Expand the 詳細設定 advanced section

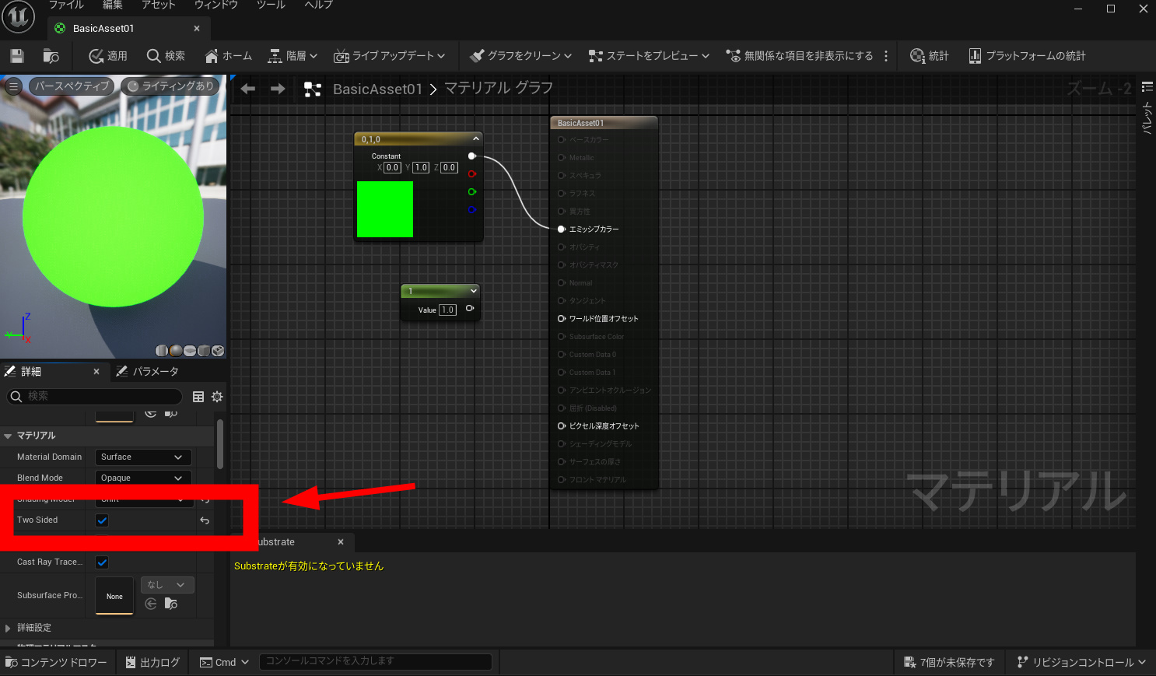point(34,628)
